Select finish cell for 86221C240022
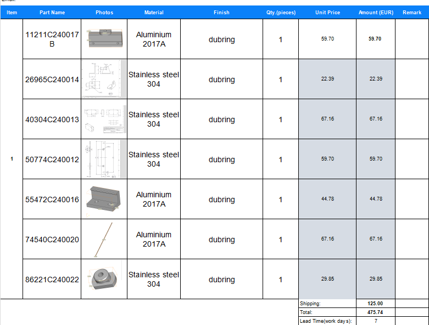The width and height of the screenshot is (429, 325). 221,279
